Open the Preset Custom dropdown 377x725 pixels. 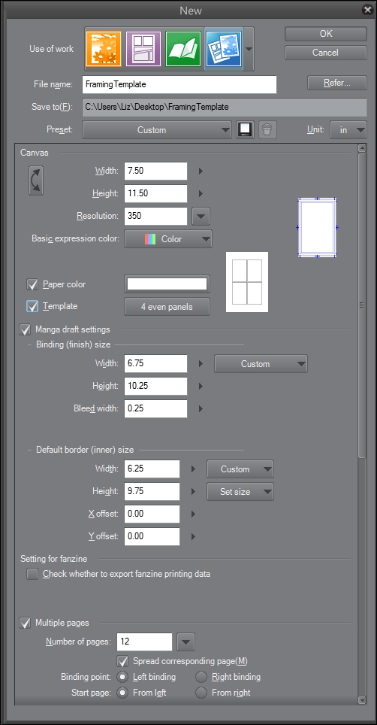coord(156,130)
